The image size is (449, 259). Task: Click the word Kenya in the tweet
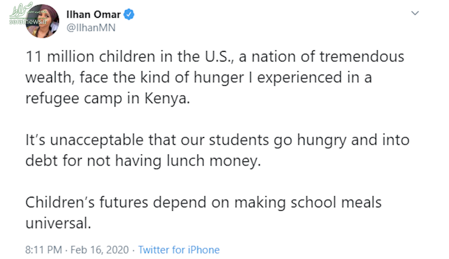pos(167,99)
